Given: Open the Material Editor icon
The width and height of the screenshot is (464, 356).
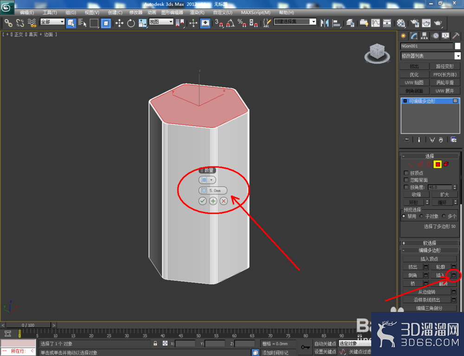Looking at the screenshot, I should [401, 23].
